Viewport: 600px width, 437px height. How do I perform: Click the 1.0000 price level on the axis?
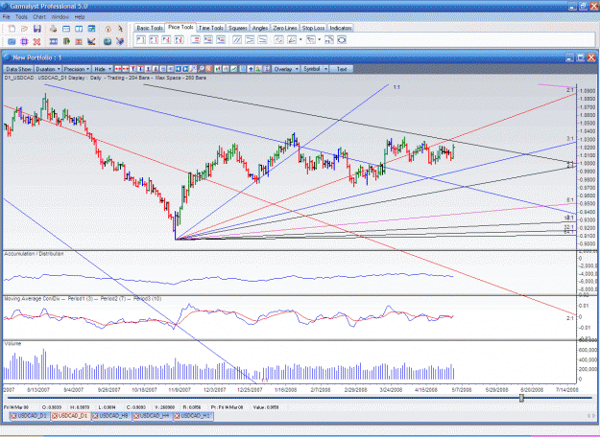(x=588, y=163)
